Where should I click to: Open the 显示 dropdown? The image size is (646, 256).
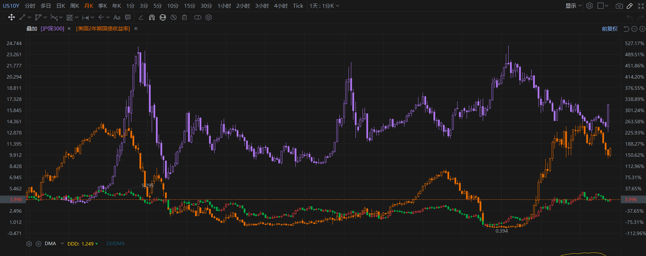pyautogui.click(x=573, y=6)
